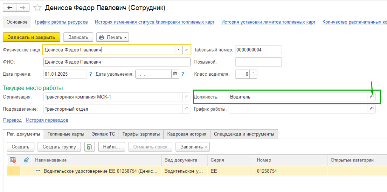Open the Должность field link icon
387x192 pixels.
pyautogui.click(x=372, y=97)
